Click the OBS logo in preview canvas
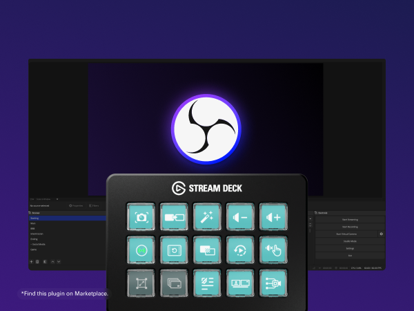Screen dimensions: 414x311 tap(206, 129)
